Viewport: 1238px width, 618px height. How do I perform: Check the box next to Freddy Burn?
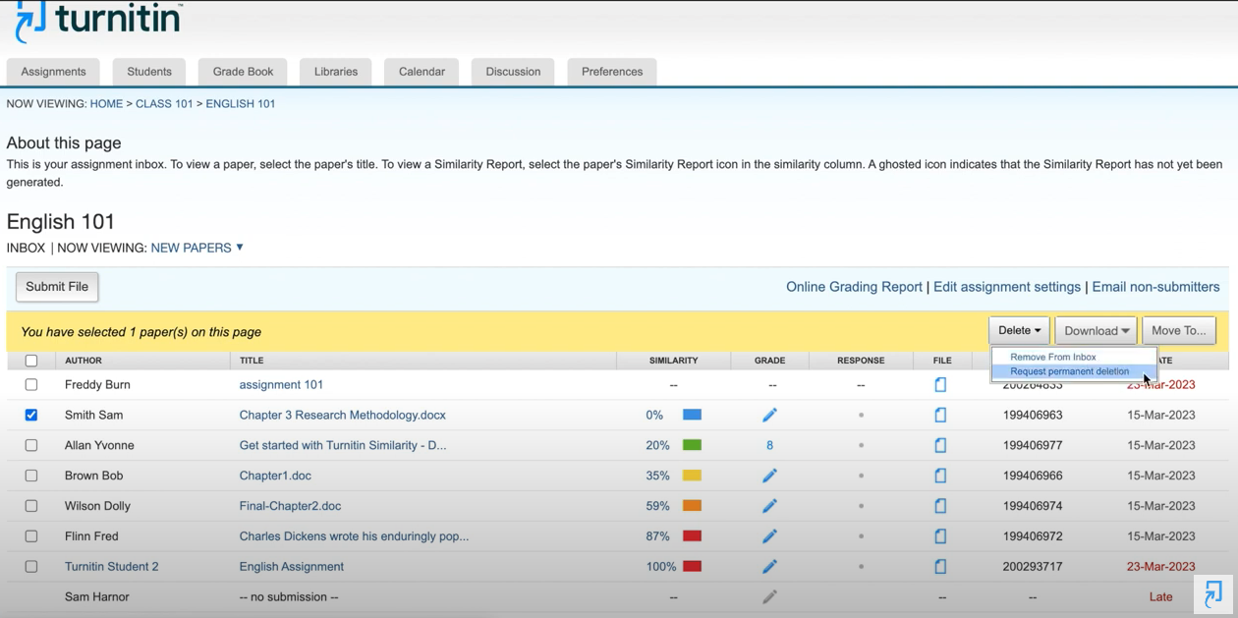pos(31,385)
